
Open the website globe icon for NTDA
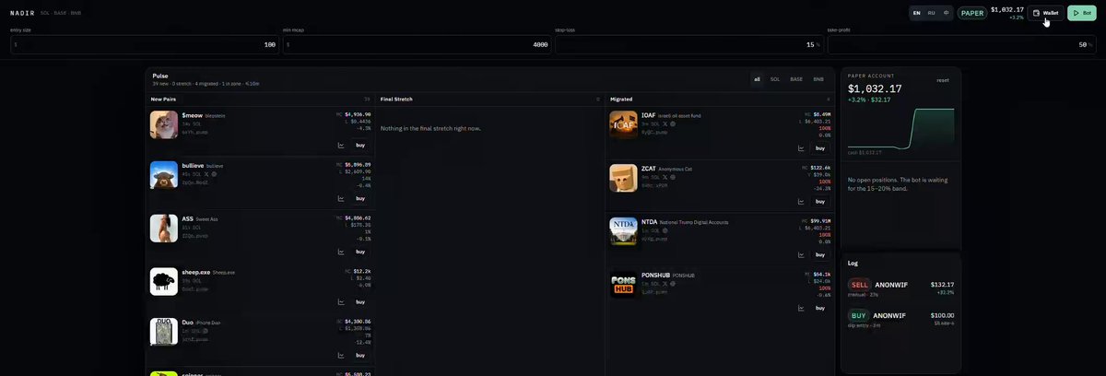click(x=665, y=229)
